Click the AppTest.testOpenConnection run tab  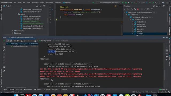click(x=22, y=38)
